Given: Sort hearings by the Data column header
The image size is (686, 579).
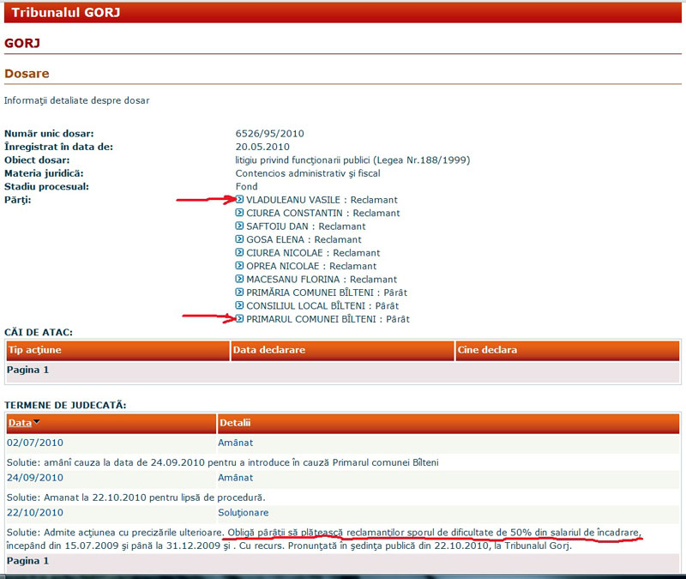Looking at the screenshot, I should [x=20, y=423].
